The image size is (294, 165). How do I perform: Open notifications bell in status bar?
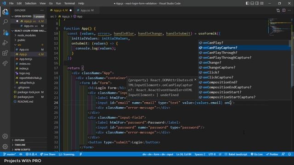[x=289, y=154]
